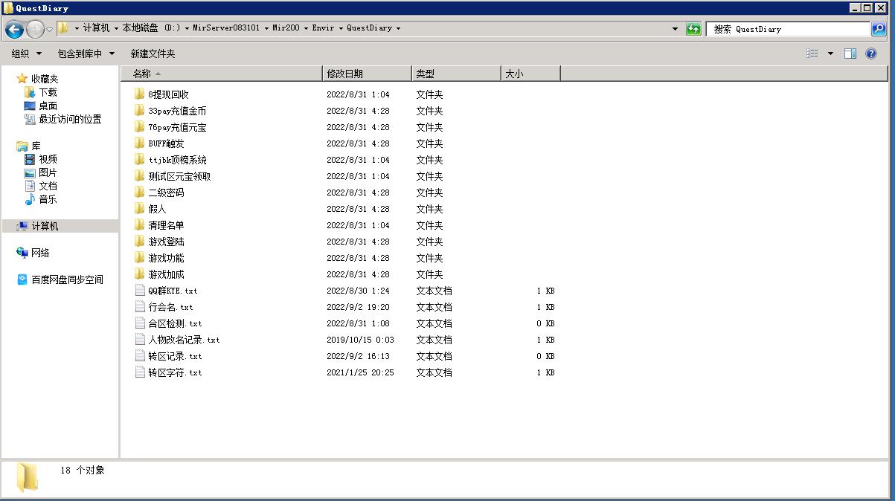This screenshot has height=501, width=895.
Task: Click in the 搜索 QuestDiary search field
Action: (787, 29)
